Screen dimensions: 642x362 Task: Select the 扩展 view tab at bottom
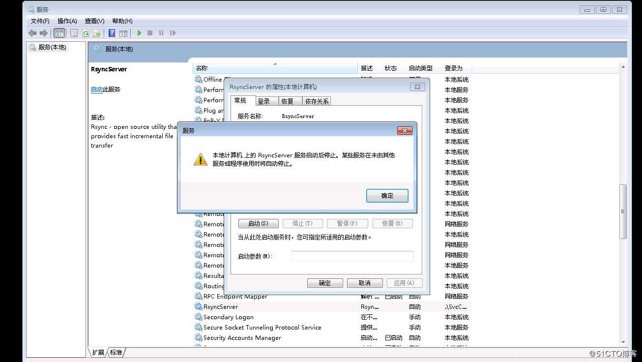[98, 352]
